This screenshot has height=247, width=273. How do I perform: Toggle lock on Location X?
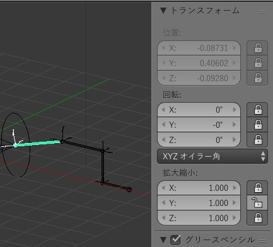click(257, 48)
